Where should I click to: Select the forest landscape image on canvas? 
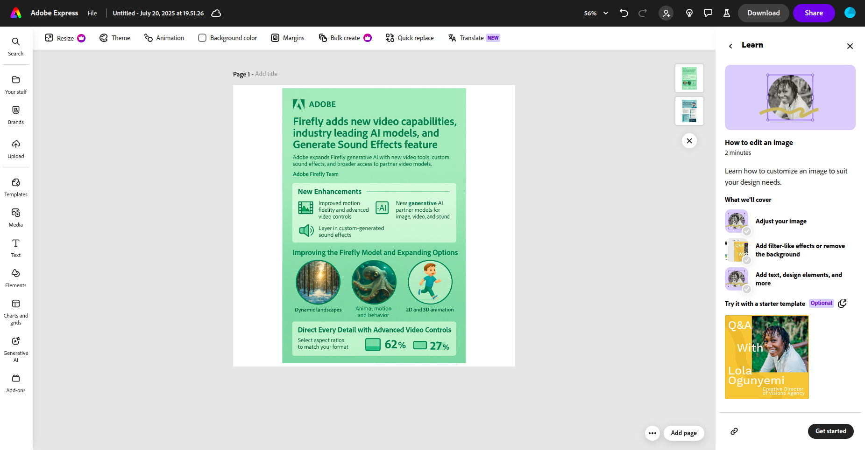(318, 282)
